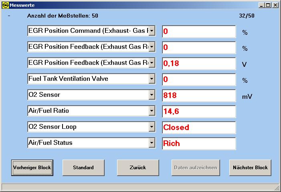Open the O2 Sensor millivolt dropdown arrow

152,95
